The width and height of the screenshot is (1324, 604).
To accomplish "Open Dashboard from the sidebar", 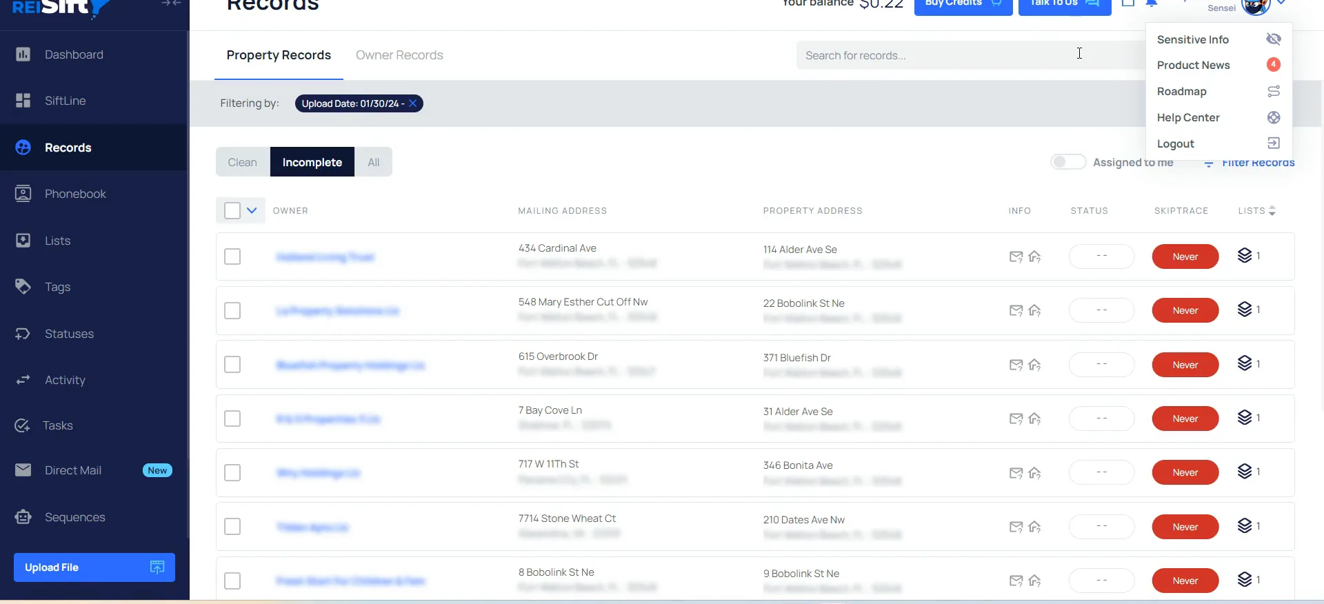I will click(74, 54).
